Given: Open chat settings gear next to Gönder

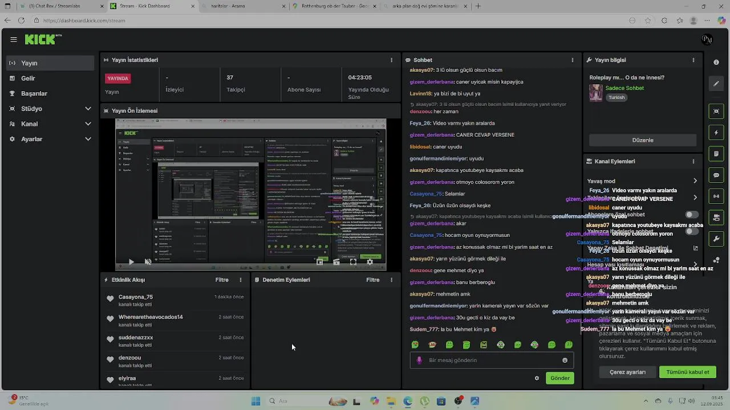Looking at the screenshot, I should (537, 378).
